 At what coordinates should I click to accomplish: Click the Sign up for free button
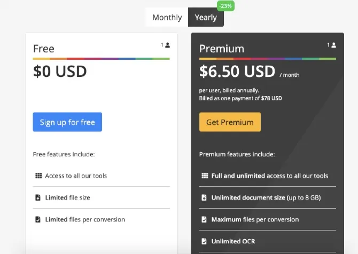coord(67,122)
